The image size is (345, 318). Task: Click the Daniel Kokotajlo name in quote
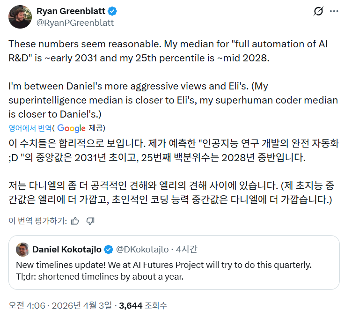coord(66,249)
